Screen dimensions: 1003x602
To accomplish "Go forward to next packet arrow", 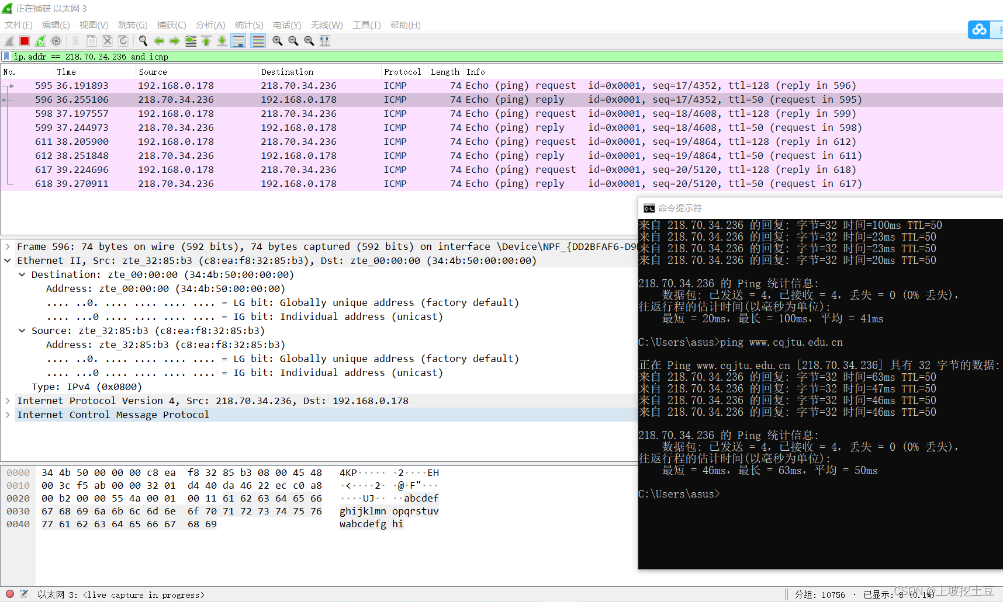I will click(x=174, y=41).
